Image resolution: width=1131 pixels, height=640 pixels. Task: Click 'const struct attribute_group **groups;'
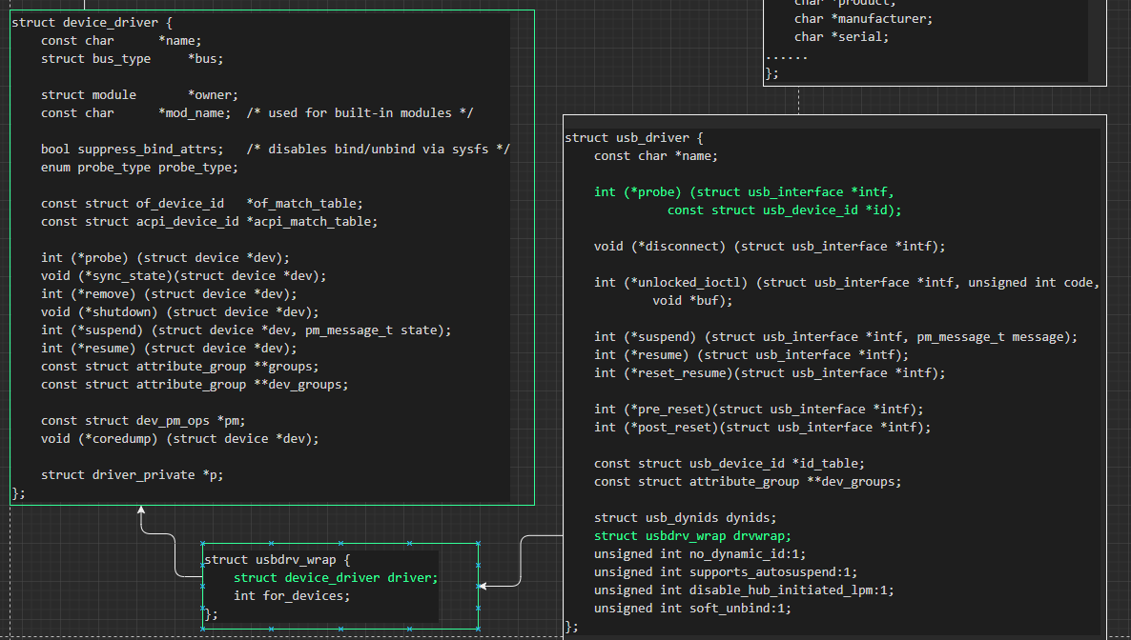point(179,366)
